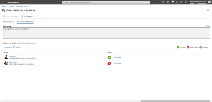Viewport: 212px width, 102px height.
Task: Open the ellipsis menu beside page title
Action: [38, 10]
